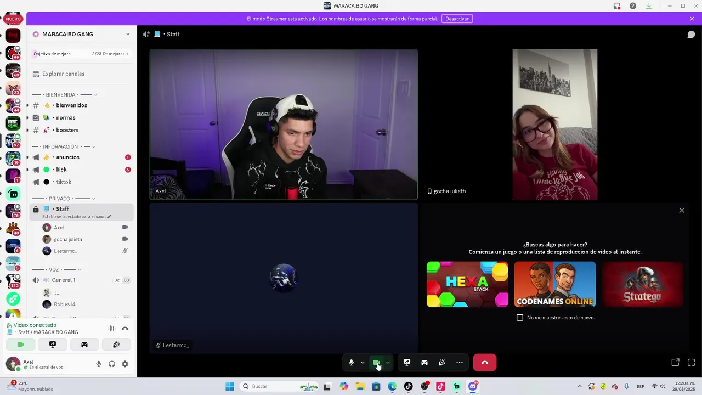The image size is (702, 395).
Task: Start activity from sidebar voice panel
Action: [84, 345]
